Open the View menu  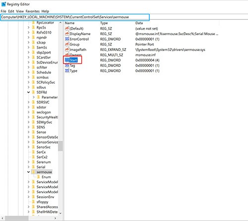click(20, 11)
